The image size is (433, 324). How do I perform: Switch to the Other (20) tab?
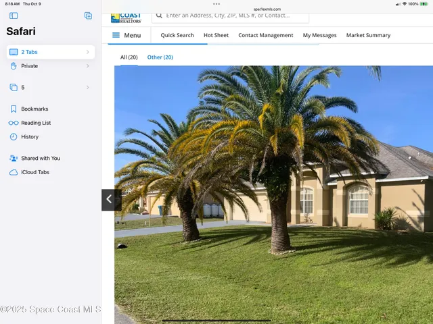point(160,57)
